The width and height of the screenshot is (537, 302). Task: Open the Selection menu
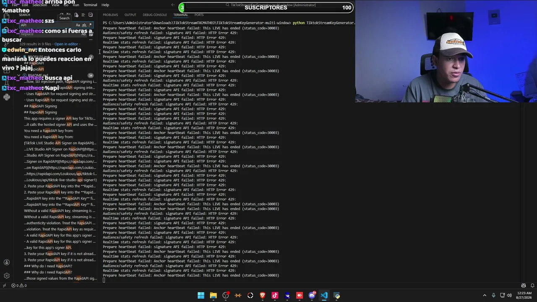click(39, 5)
